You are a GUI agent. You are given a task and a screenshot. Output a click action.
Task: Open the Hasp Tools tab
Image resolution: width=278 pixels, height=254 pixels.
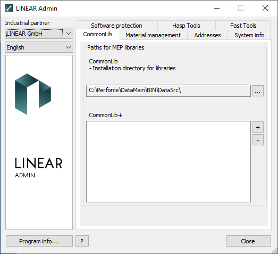[x=186, y=26]
